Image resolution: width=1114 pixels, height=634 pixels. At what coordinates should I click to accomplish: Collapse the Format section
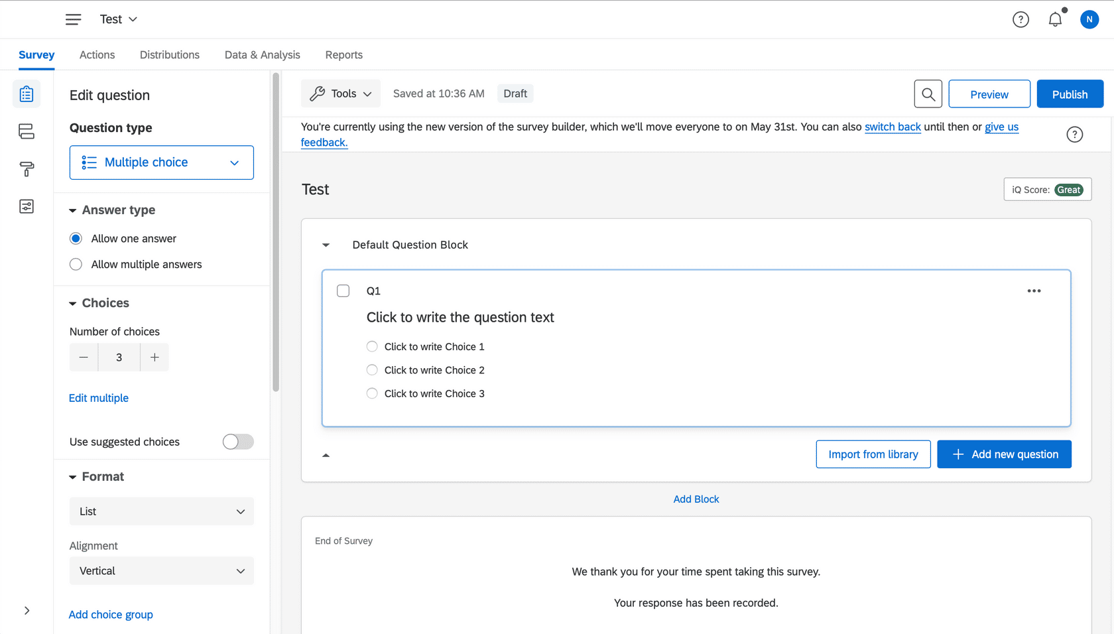point(73,477)
